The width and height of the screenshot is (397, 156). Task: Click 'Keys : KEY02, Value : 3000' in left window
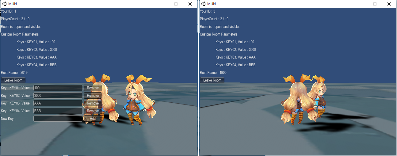click(37, 50)
